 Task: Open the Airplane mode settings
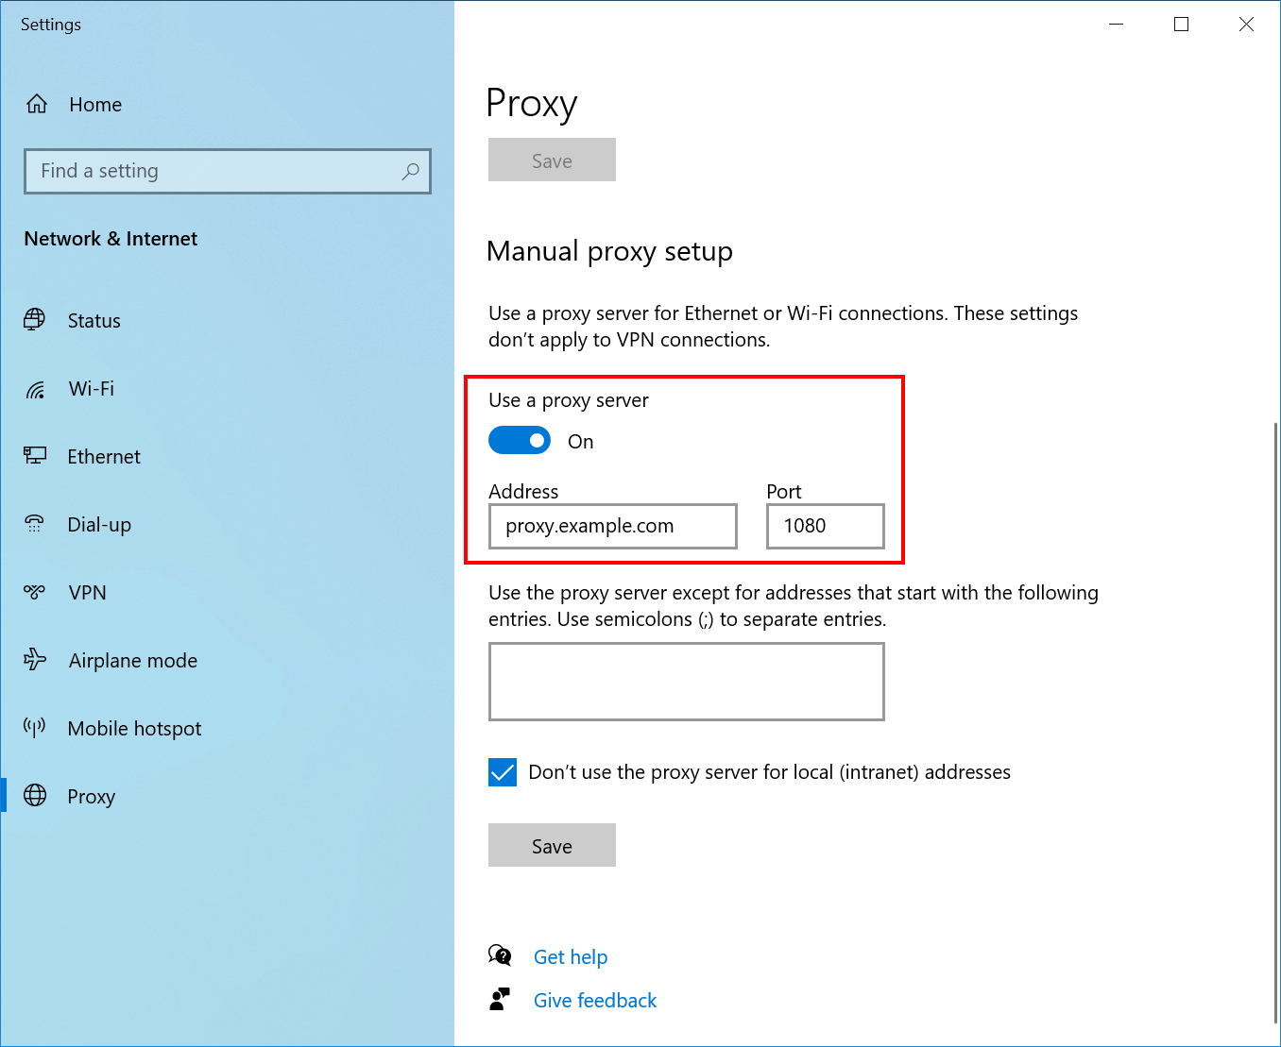coord(132,660)
